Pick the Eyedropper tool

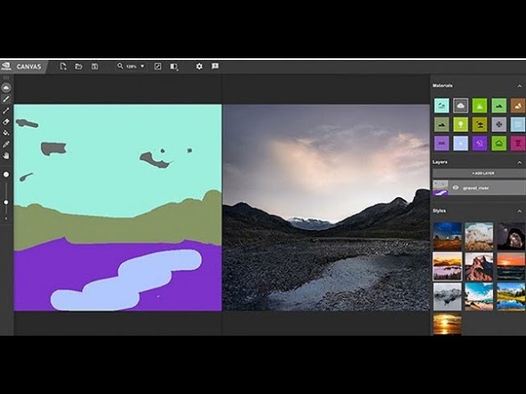coord(7,144)
